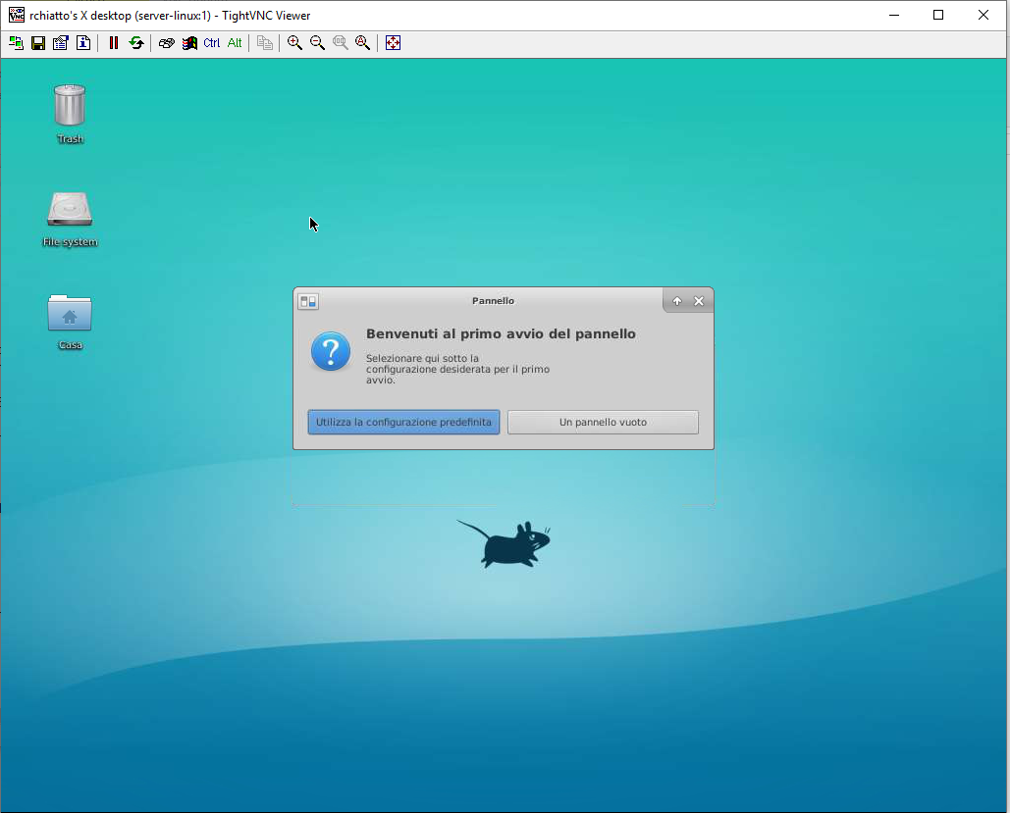Screen dimensions: 1010x813
Task: Click the Transfer files toolbar icon
Action: pyautogui.click(x=265, y=43)
